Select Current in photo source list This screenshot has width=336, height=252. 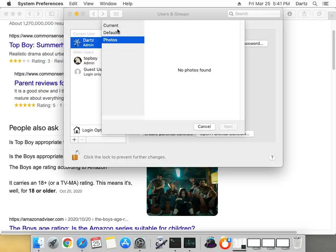123,25
